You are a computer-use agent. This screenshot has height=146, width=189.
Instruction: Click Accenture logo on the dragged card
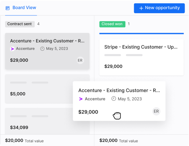coord(81,99)
